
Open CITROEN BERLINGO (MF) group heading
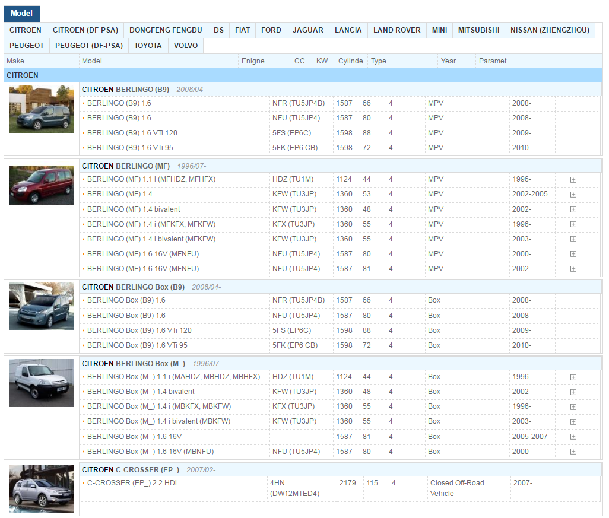pos(126,166)
